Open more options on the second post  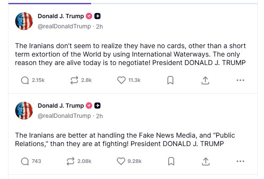click(x=240, y=161)
